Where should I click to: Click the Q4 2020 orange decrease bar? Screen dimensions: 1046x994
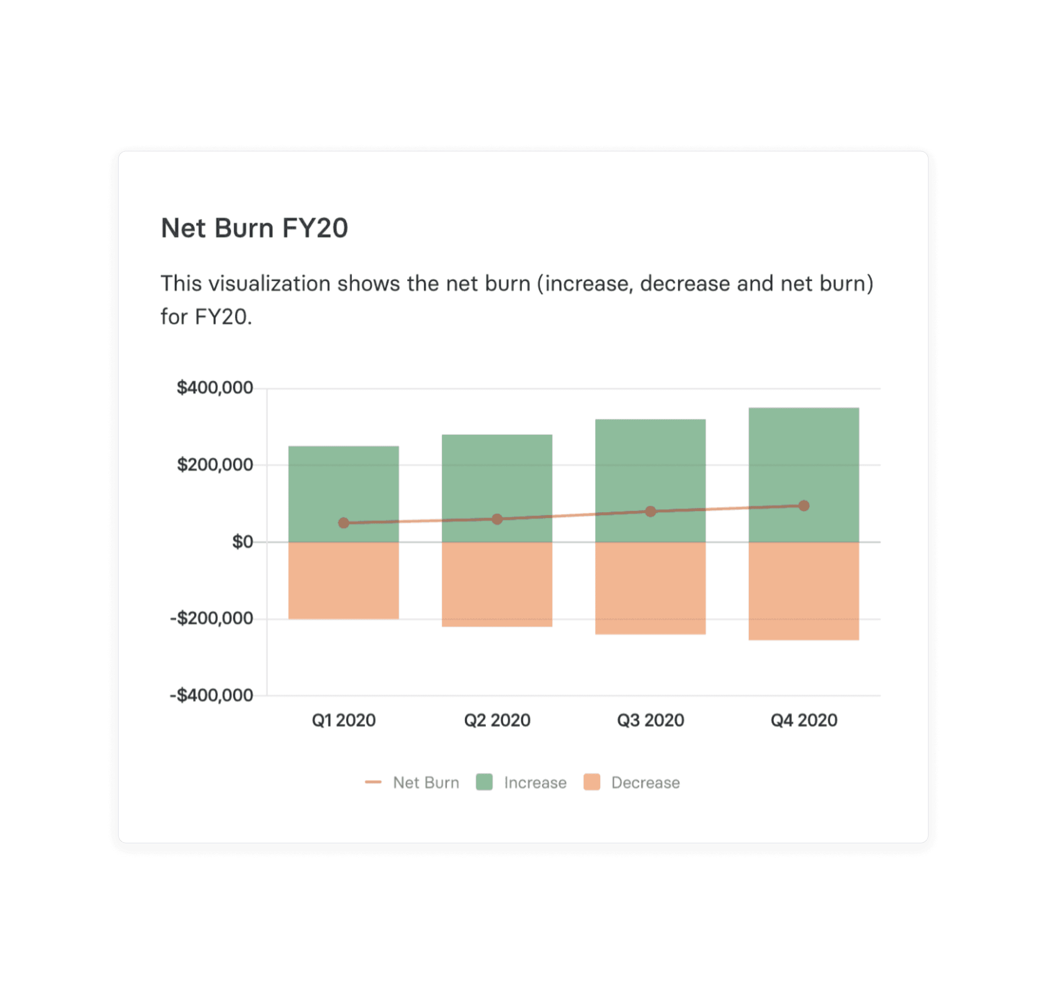point(804,591)
